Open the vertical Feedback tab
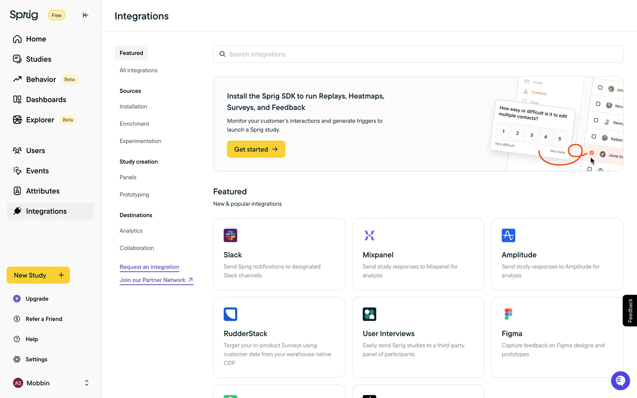Viewport: 637px width, 398px height. pos(630,310)
